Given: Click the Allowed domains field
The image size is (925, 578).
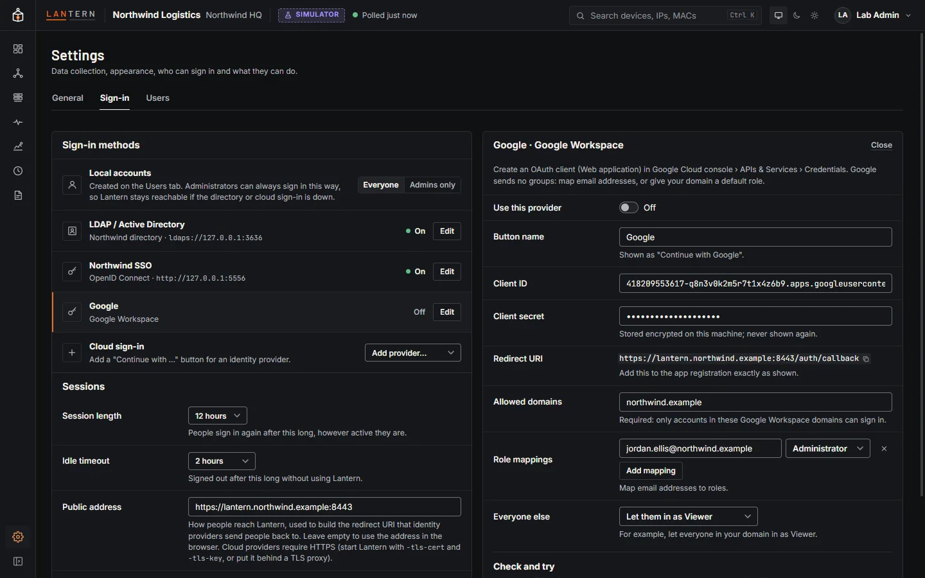Looking at the screenshot, I should (755, 402).
